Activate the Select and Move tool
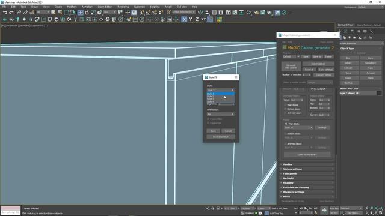 80,13
